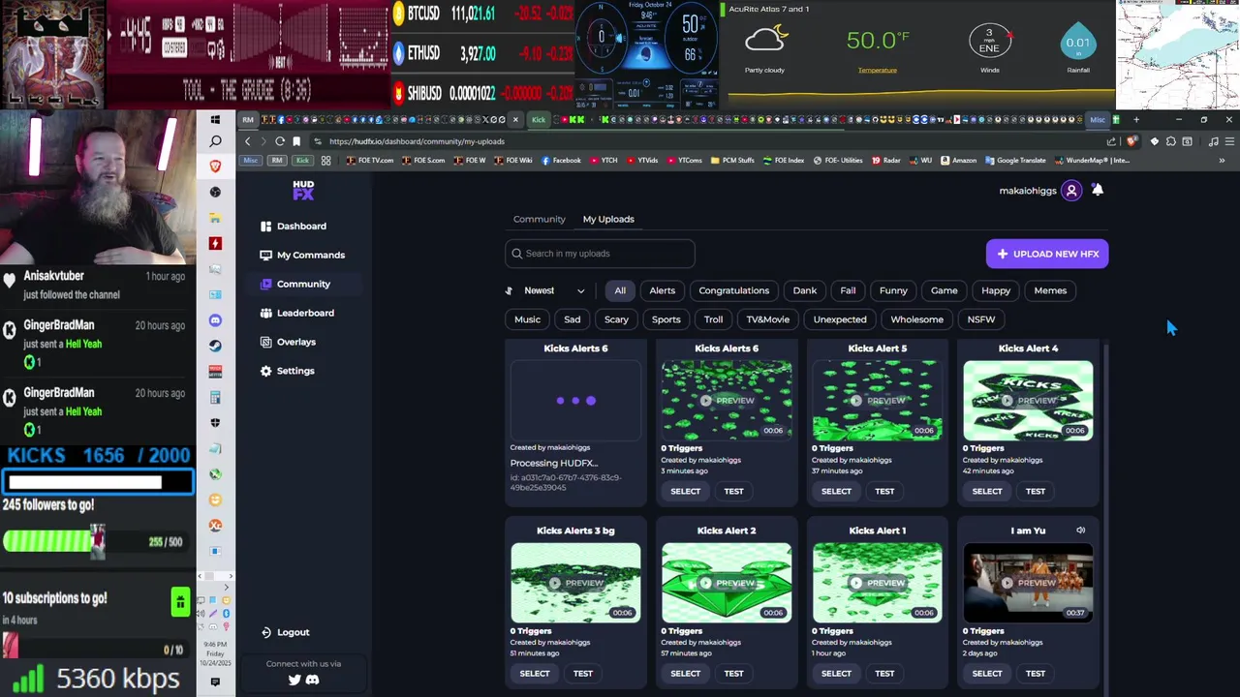This screenshot has height=697, width=1240.
Task: Open the RM tab group
Action: (x=248, y=120)
